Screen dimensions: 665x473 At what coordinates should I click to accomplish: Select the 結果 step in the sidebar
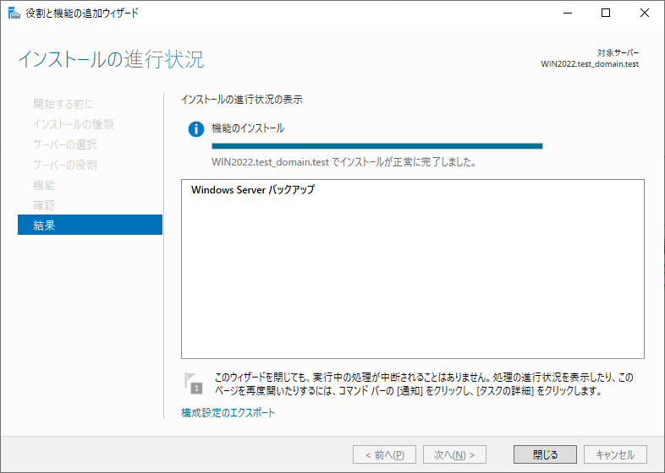pos(90,225)
